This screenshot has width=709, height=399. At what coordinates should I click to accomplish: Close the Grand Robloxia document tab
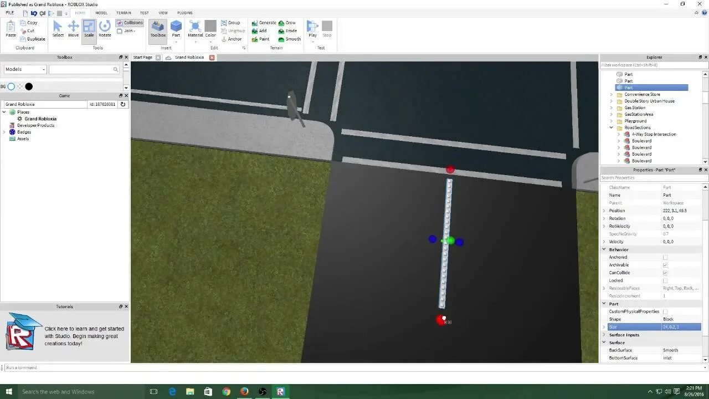(212, 57)
